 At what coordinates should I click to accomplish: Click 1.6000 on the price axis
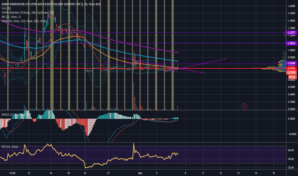click(x=291, y=6)
